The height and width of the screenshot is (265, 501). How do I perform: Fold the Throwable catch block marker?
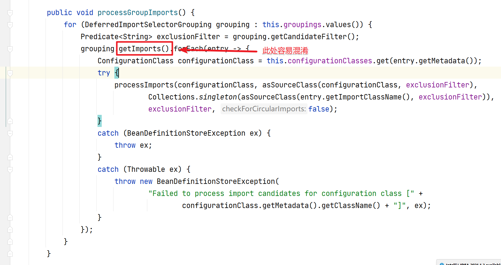click(x=10, y=170)
